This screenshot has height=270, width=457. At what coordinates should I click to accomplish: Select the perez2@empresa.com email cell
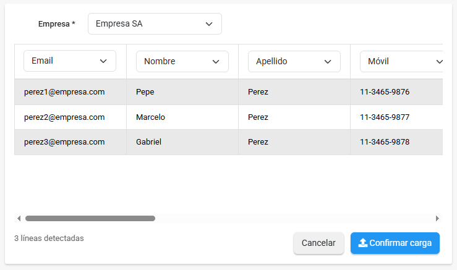64,117
